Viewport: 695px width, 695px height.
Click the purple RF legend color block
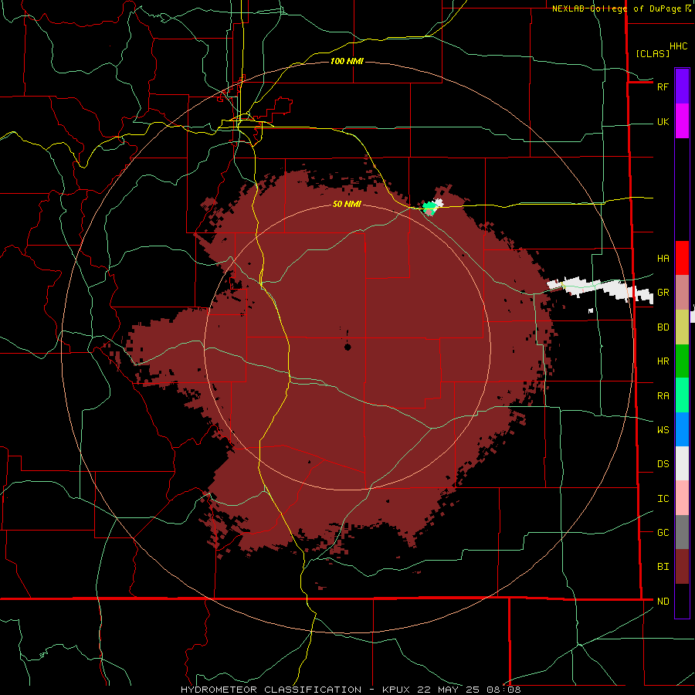[x=682, y=86]
